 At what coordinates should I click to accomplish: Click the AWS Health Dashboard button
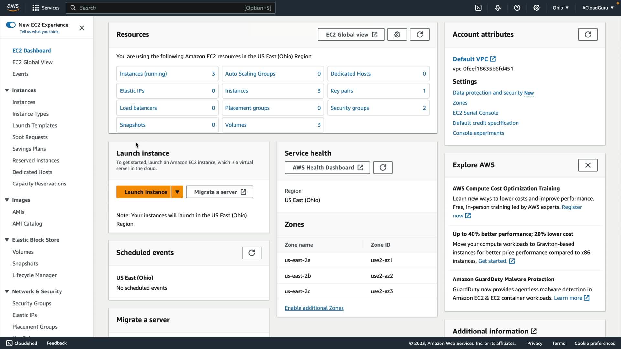(327, 167)
